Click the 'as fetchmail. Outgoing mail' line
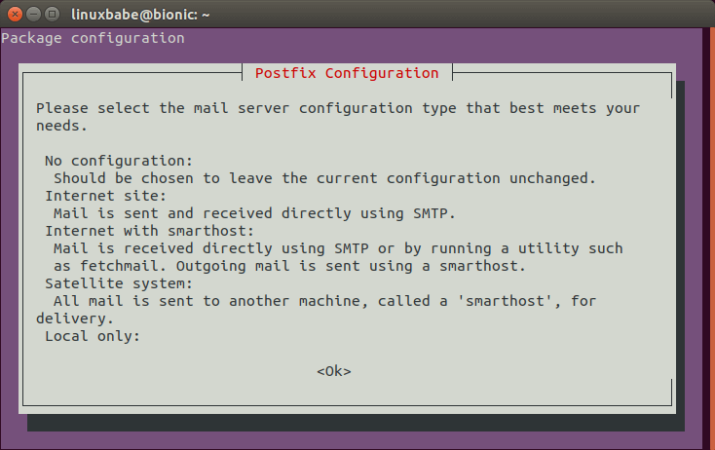This screenshot has height=450, width=715. [x=289, y=266]
